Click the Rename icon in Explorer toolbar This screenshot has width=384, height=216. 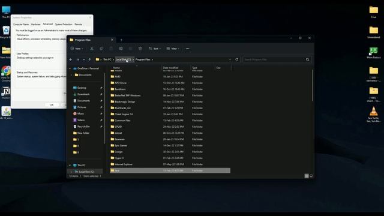(121, 49)
